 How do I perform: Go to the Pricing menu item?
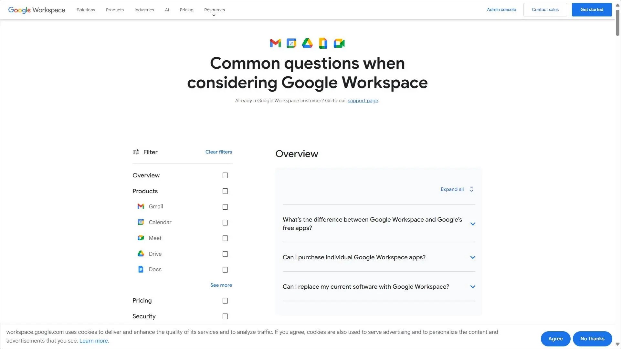[186, 10]
